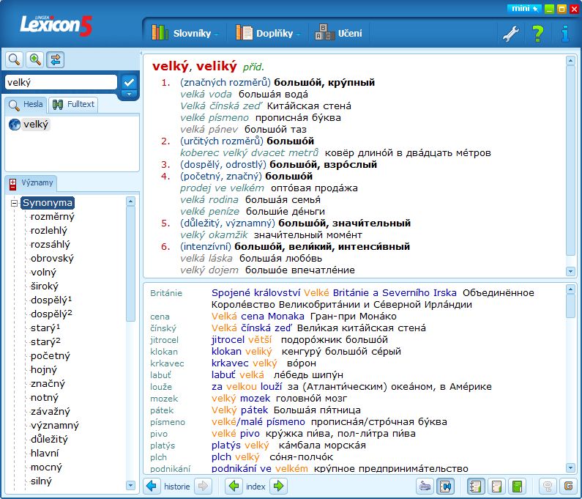Go to next index entry with green right arrow
The width and height of the screenshot is (582, 499).
tap(278, 486)
